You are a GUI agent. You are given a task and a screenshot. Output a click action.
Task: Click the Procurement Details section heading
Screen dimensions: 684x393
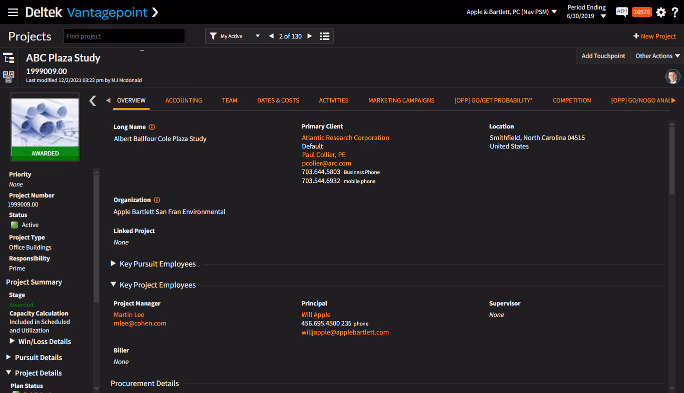click(x=145, y=383)
